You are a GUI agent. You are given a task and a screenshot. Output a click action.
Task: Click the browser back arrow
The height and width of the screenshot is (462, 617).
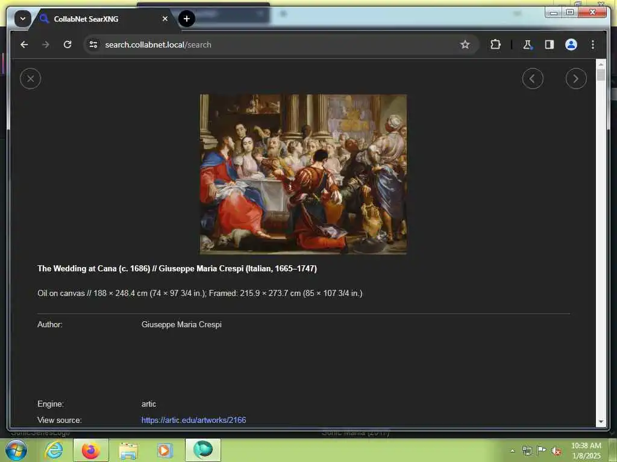[x=24, y=45]
